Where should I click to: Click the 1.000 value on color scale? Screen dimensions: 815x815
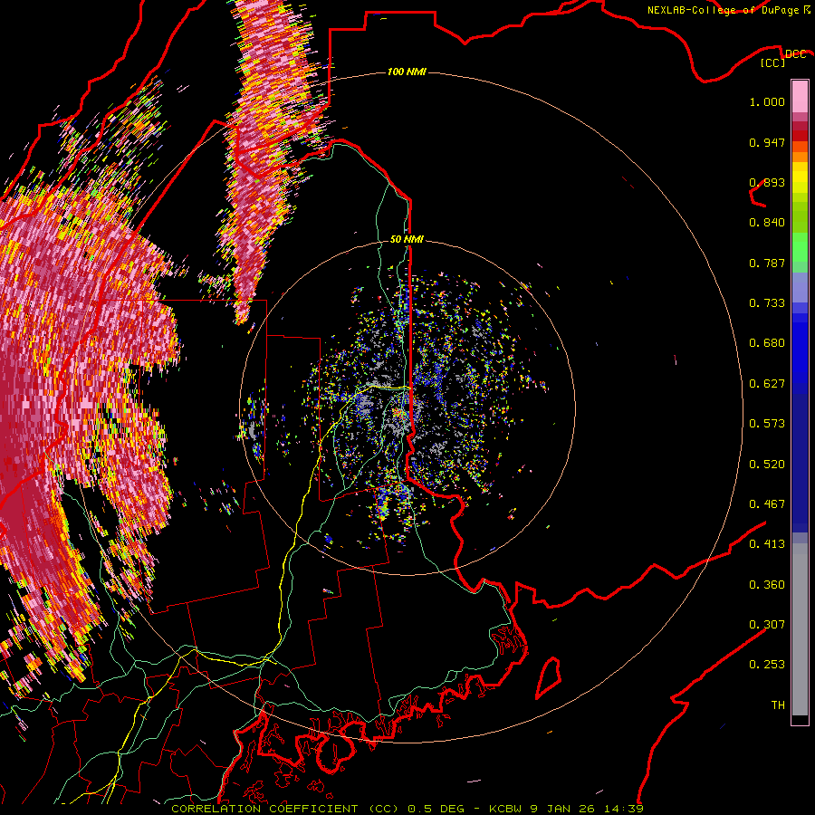767,101
